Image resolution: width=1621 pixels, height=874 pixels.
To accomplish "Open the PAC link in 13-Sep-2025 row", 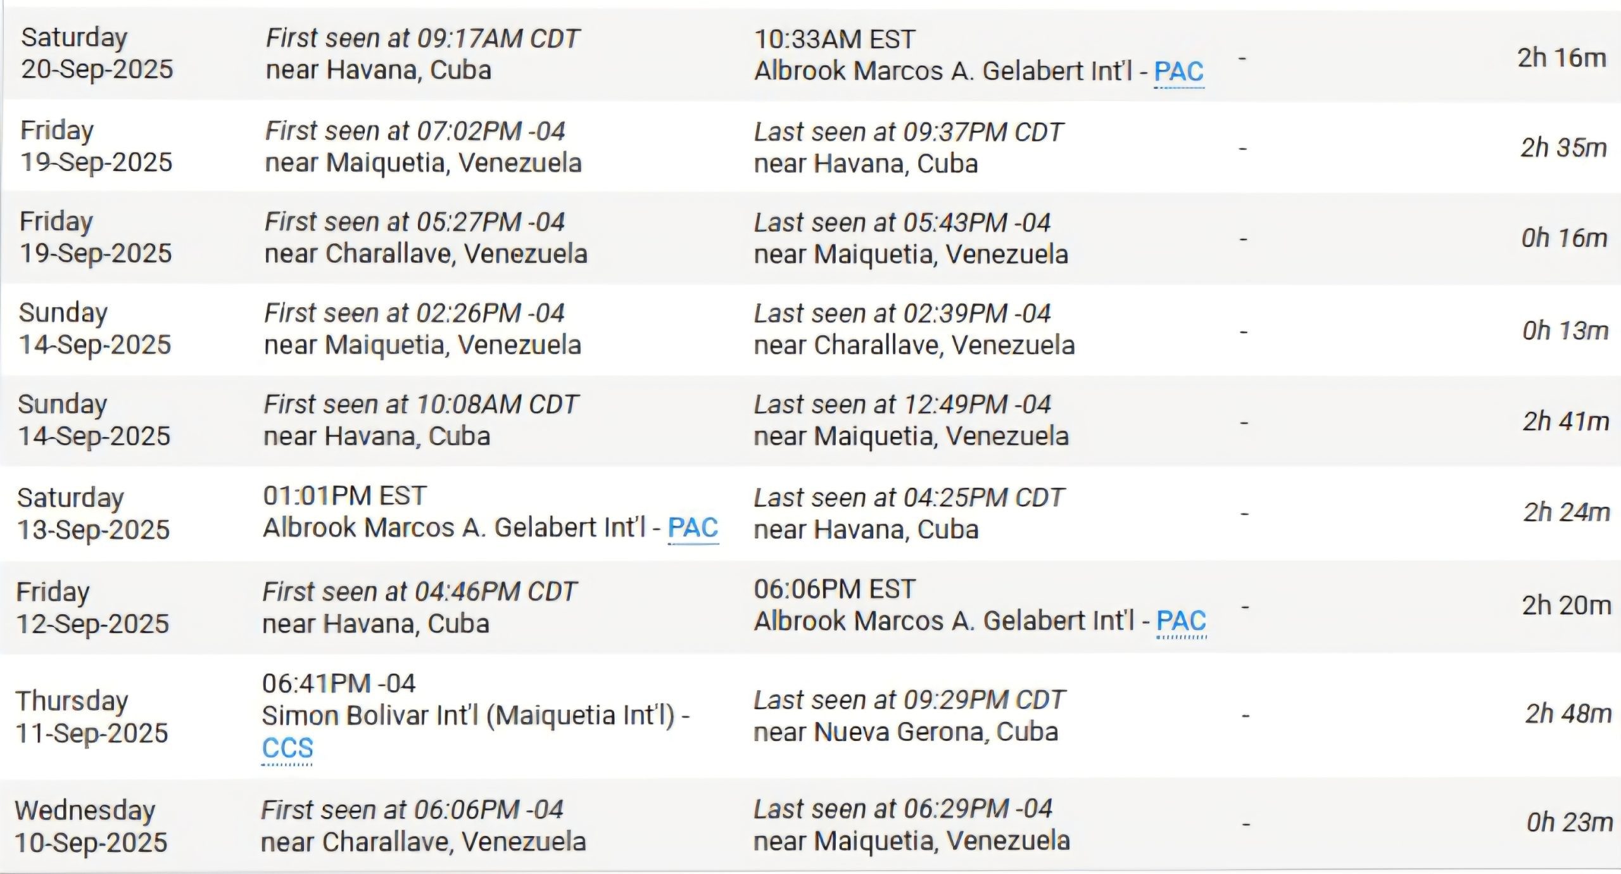I will (x=693, y=528).
